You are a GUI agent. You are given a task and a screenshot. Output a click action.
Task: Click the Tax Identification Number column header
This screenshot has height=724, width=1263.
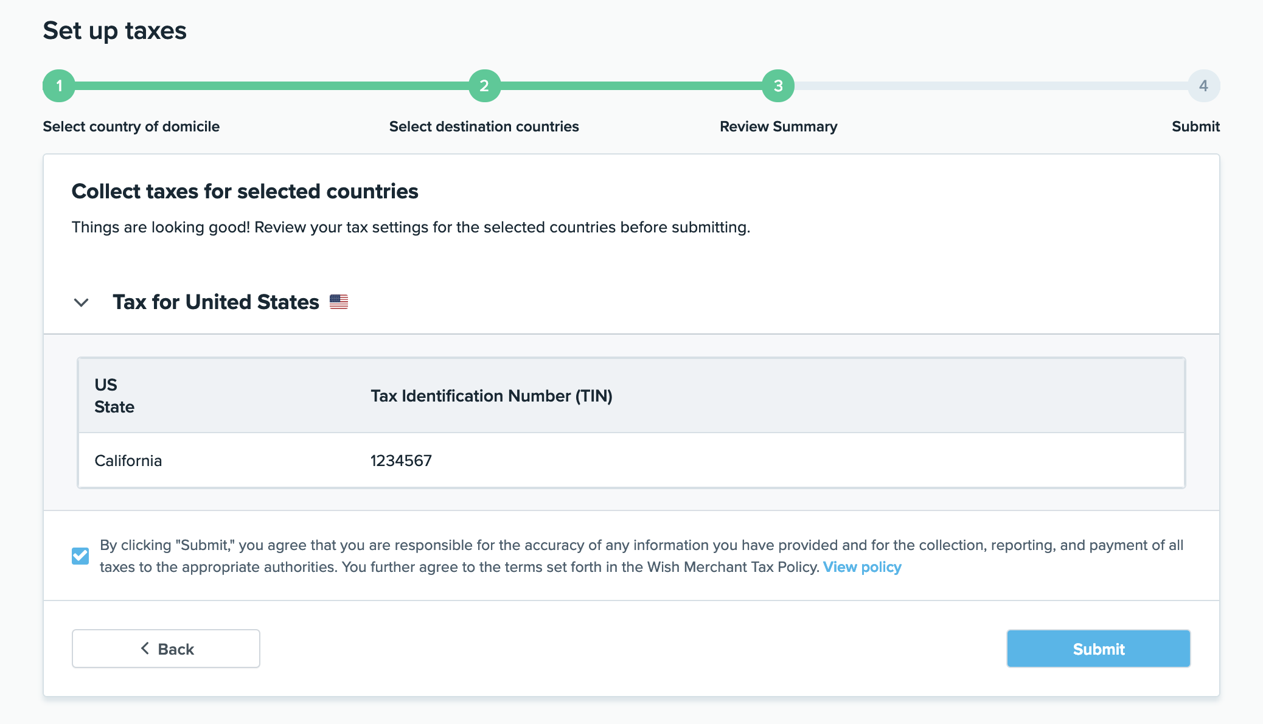[491, 396]
